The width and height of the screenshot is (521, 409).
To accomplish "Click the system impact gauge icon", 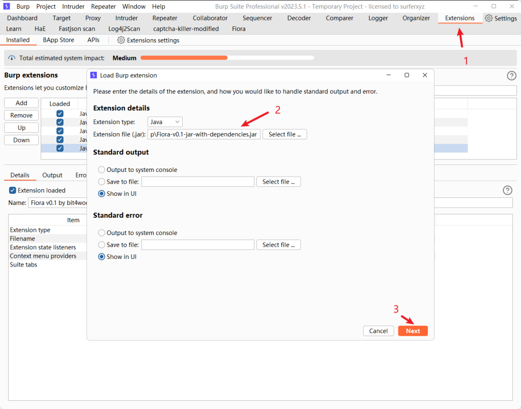I will pyautogui.click(x=12, y=58).
